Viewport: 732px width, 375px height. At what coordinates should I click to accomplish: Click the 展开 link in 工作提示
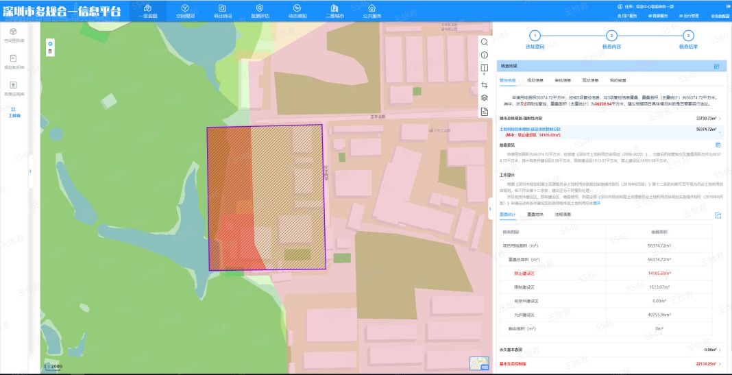click(x=596, y=203)
